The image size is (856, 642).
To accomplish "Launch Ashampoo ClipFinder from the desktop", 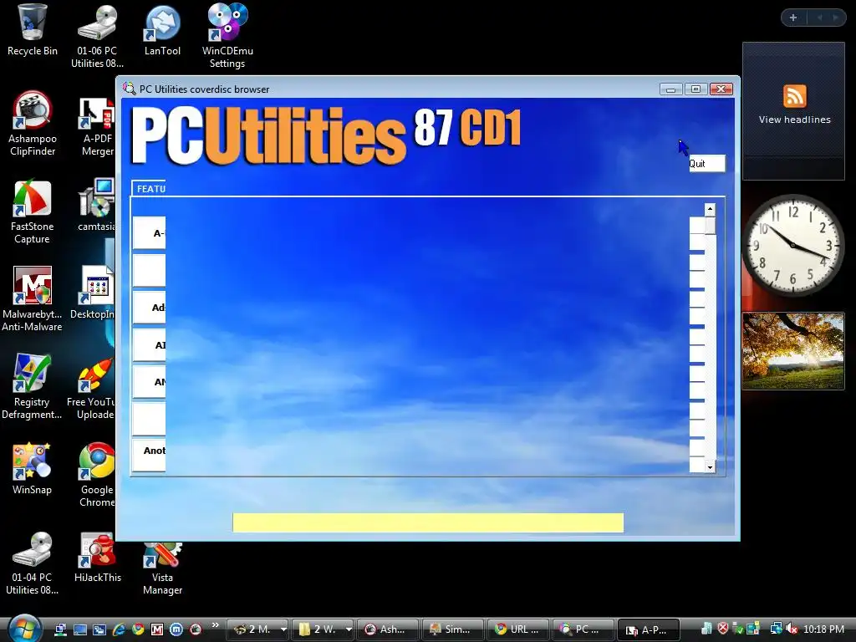I will pos(32,124).
